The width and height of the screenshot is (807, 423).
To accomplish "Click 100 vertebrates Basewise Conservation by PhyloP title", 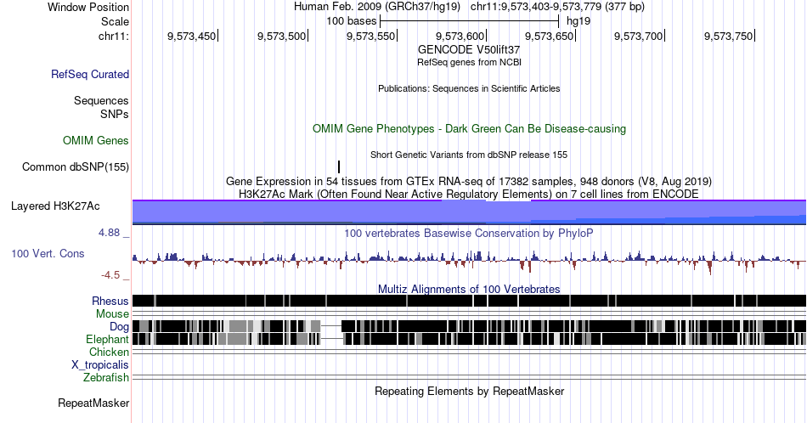I will tap(469, 233).
